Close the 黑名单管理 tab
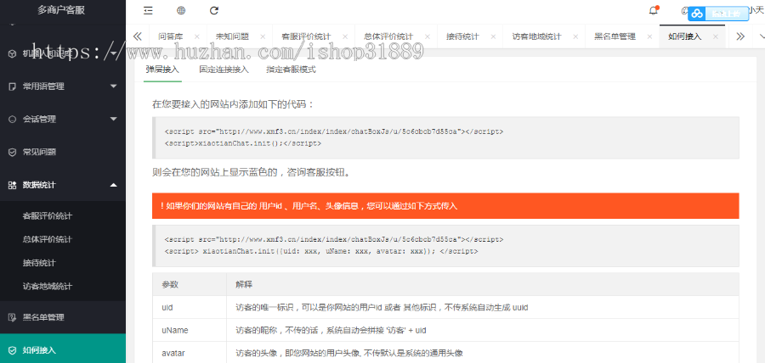 click(x=649, y=36)
